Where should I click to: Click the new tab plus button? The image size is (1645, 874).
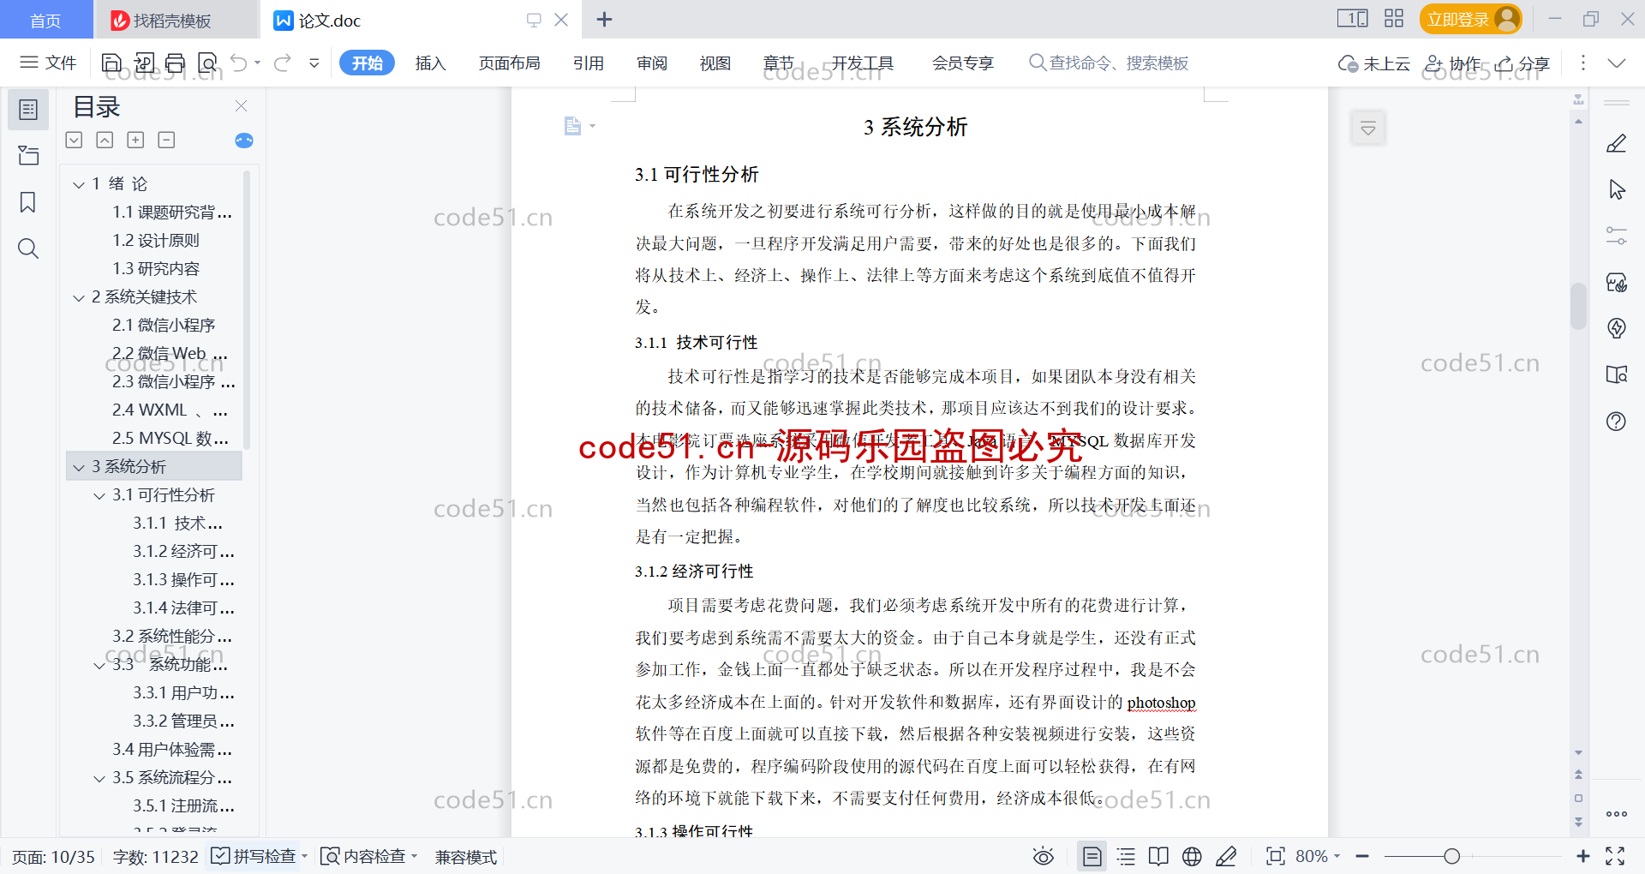tap(604, 19)
